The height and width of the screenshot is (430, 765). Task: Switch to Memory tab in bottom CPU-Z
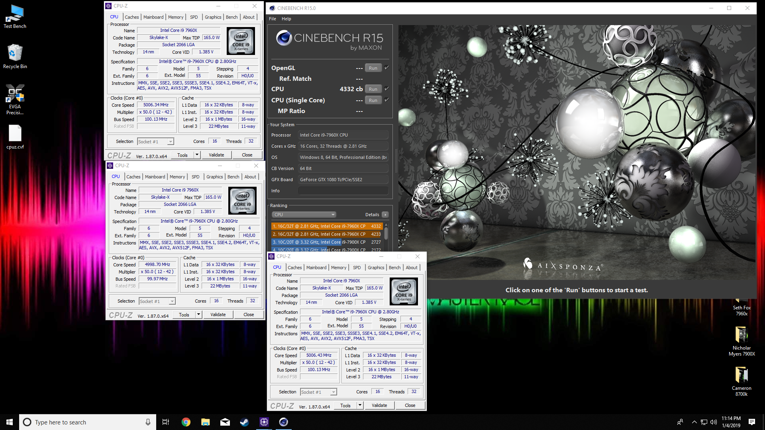(x=339, y=268)
